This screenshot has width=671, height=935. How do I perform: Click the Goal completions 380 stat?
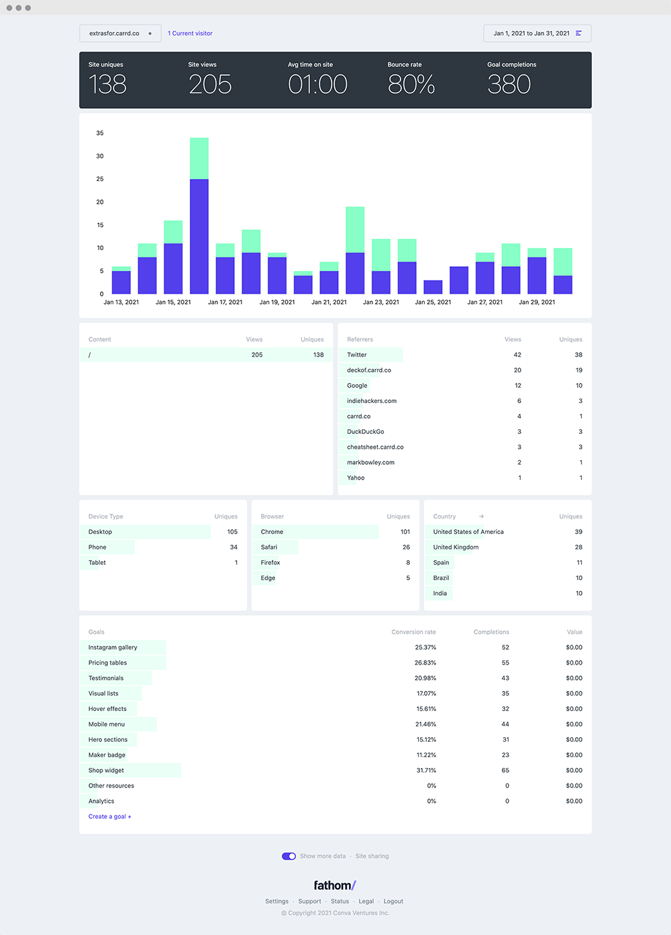(511, 79)
